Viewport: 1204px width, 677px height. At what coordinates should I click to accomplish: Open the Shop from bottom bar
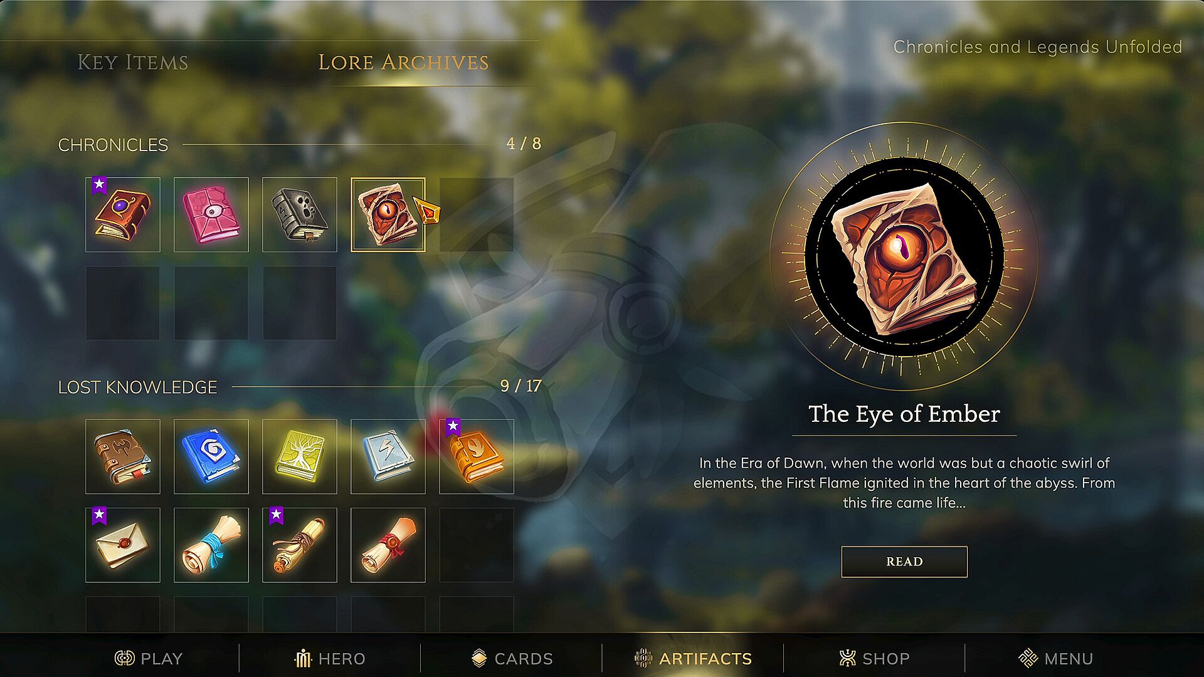874,658
